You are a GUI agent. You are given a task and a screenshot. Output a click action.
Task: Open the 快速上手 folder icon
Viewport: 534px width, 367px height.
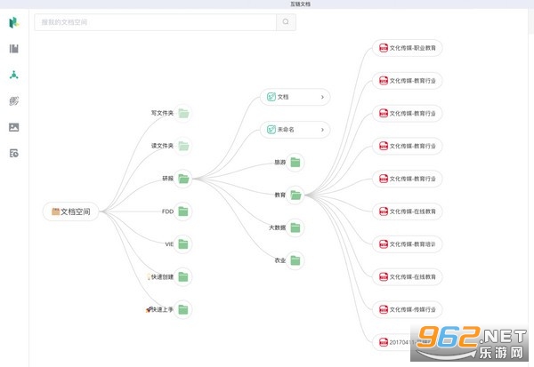[x=183, y=309]
